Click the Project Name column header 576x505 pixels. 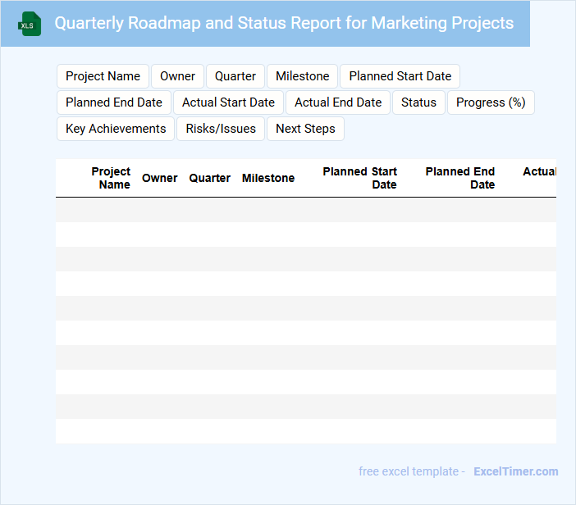111,178
